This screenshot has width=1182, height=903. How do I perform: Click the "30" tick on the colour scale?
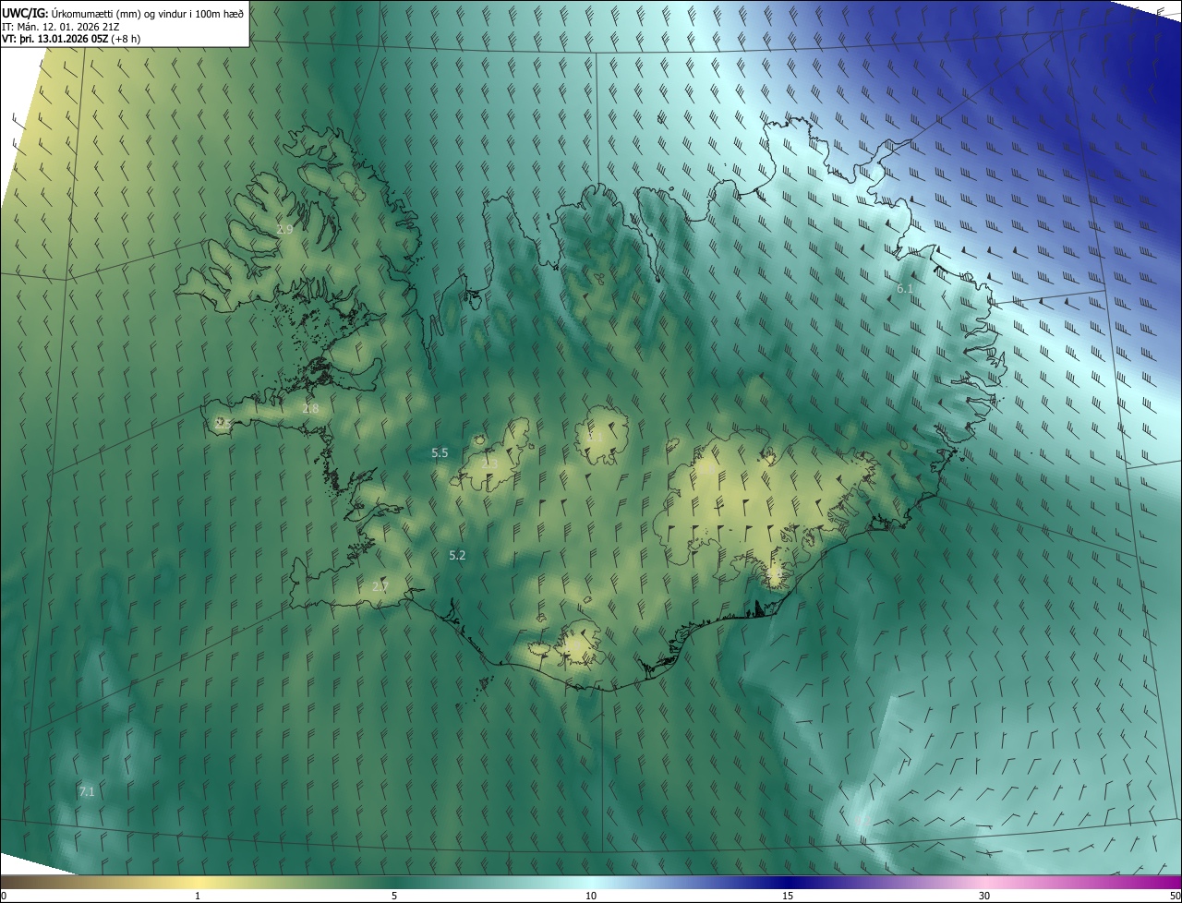point(984,896)
